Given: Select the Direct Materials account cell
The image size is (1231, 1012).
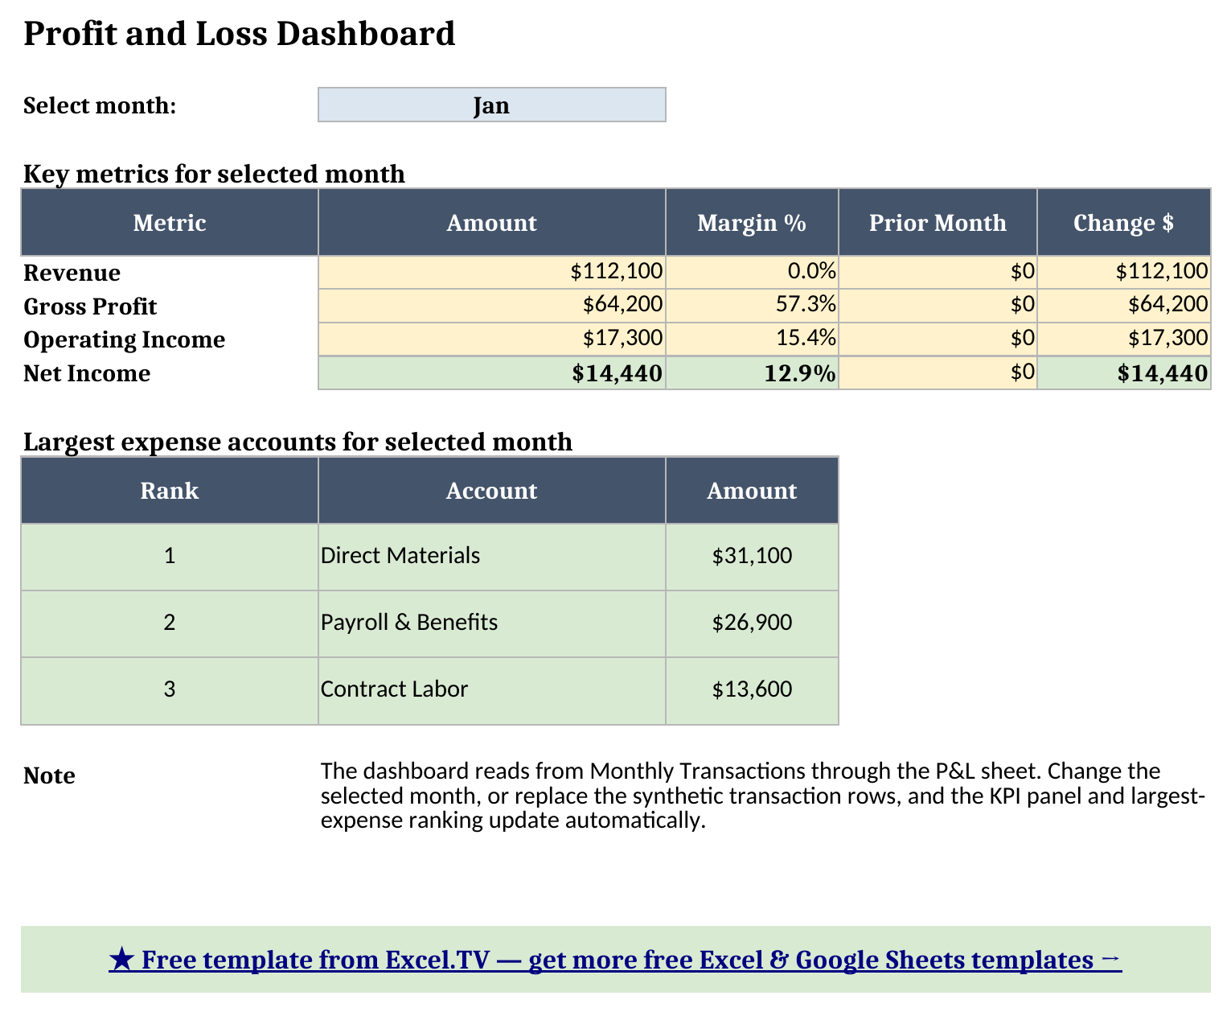Looking at the screenshot, I should point(491,557).
